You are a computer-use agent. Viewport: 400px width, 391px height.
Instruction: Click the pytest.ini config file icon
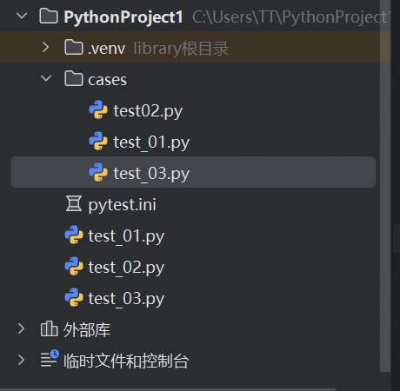click(x=74, y=203)
